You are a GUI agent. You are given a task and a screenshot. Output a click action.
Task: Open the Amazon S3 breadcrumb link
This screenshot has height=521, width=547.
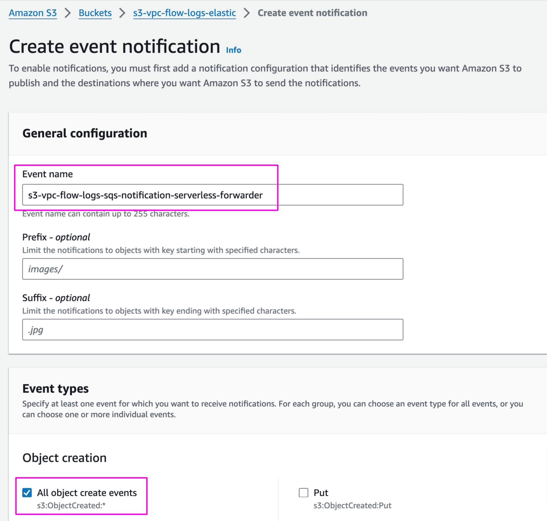tap(33, 13)
